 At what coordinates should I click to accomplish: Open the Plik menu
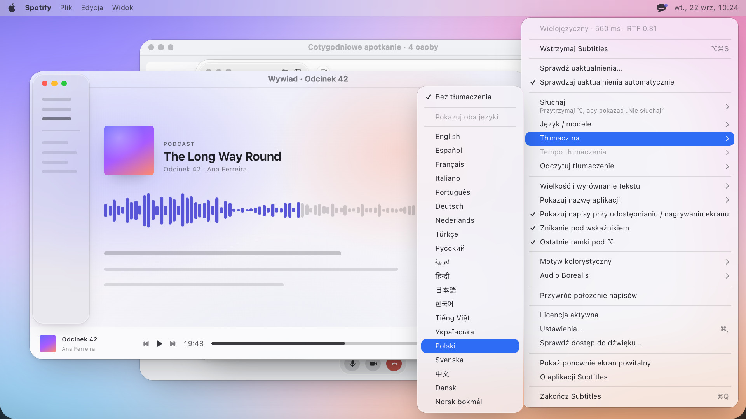(66, 8)
